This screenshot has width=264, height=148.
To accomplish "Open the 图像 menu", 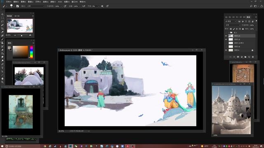I will [x=24, y=2].
